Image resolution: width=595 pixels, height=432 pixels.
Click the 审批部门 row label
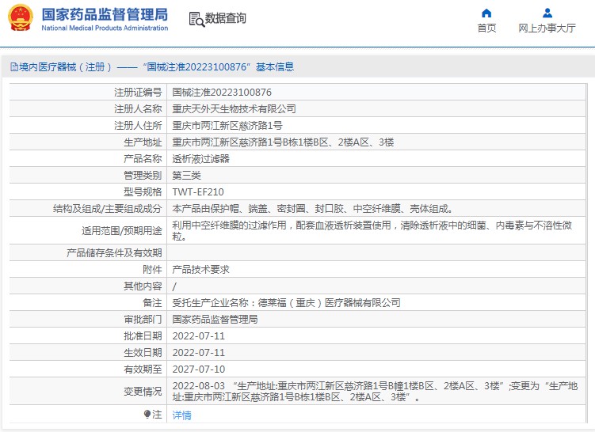coord(143,320)
